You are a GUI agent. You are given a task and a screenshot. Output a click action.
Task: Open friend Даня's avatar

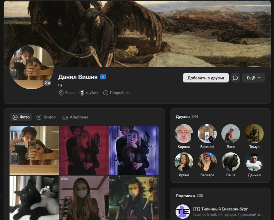(x=231, y=133)
